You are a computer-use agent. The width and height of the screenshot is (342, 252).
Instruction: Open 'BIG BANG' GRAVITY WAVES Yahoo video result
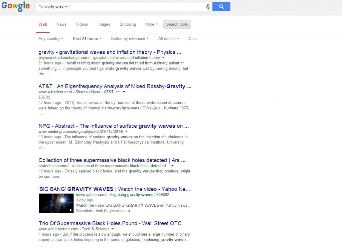(114, 189)
